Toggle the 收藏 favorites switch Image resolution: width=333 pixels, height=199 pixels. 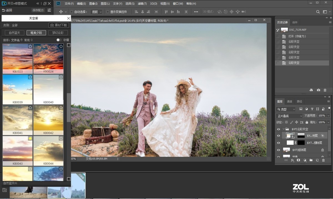59,40
